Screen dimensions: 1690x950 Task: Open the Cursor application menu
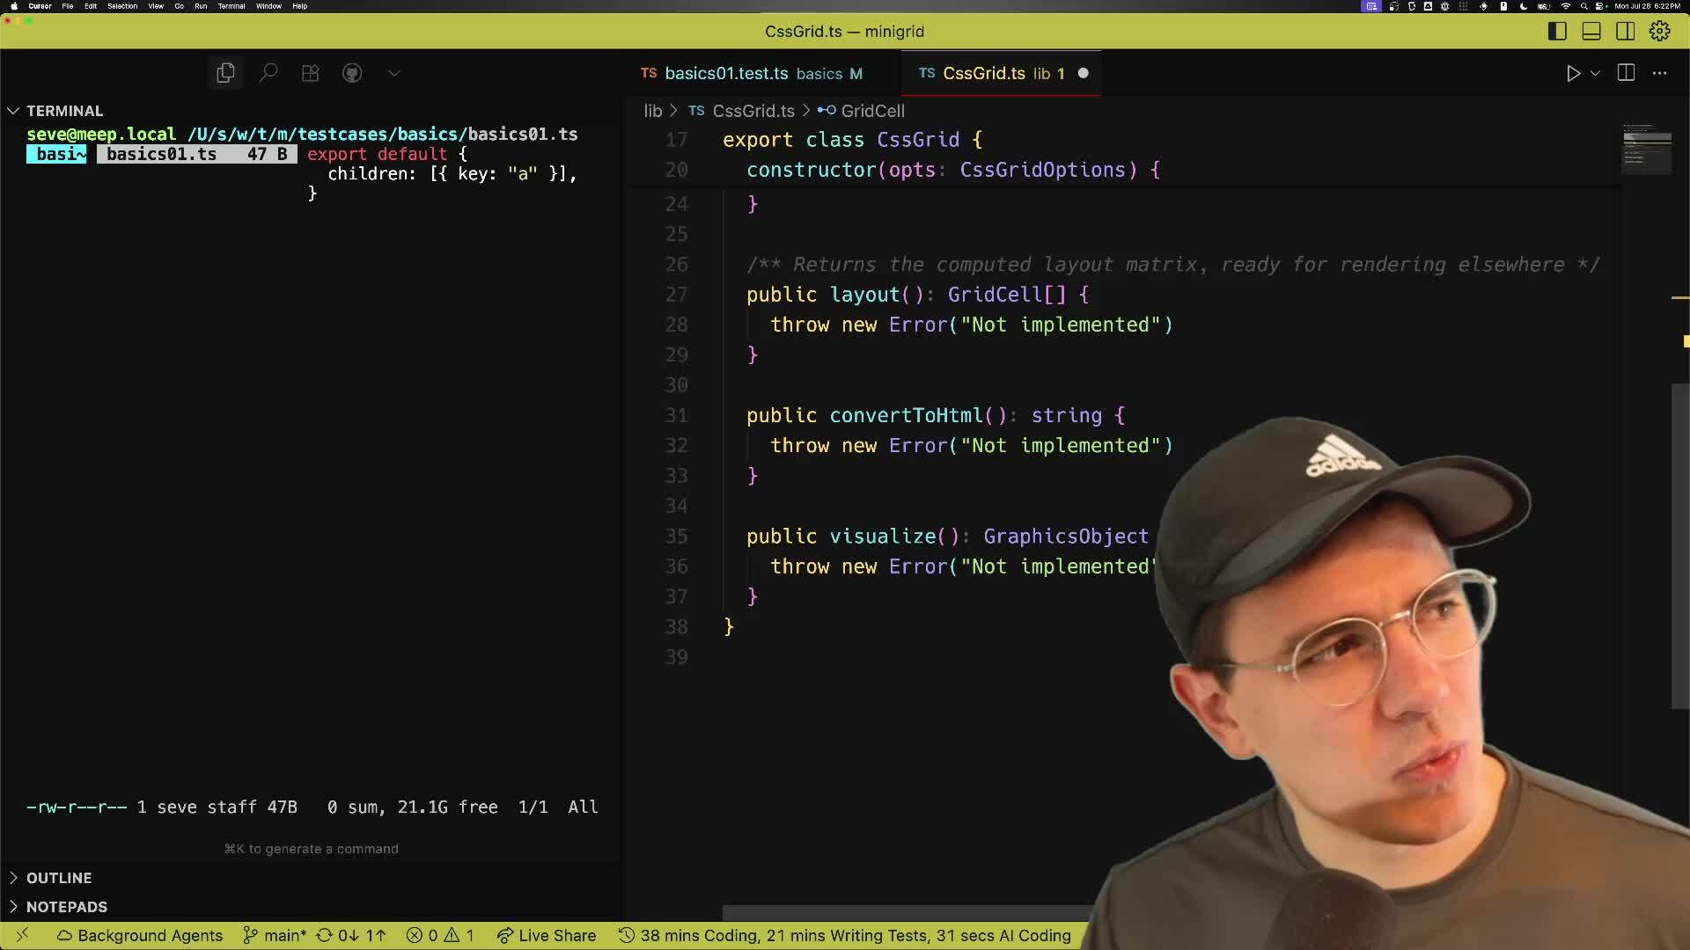click(40, 6)
